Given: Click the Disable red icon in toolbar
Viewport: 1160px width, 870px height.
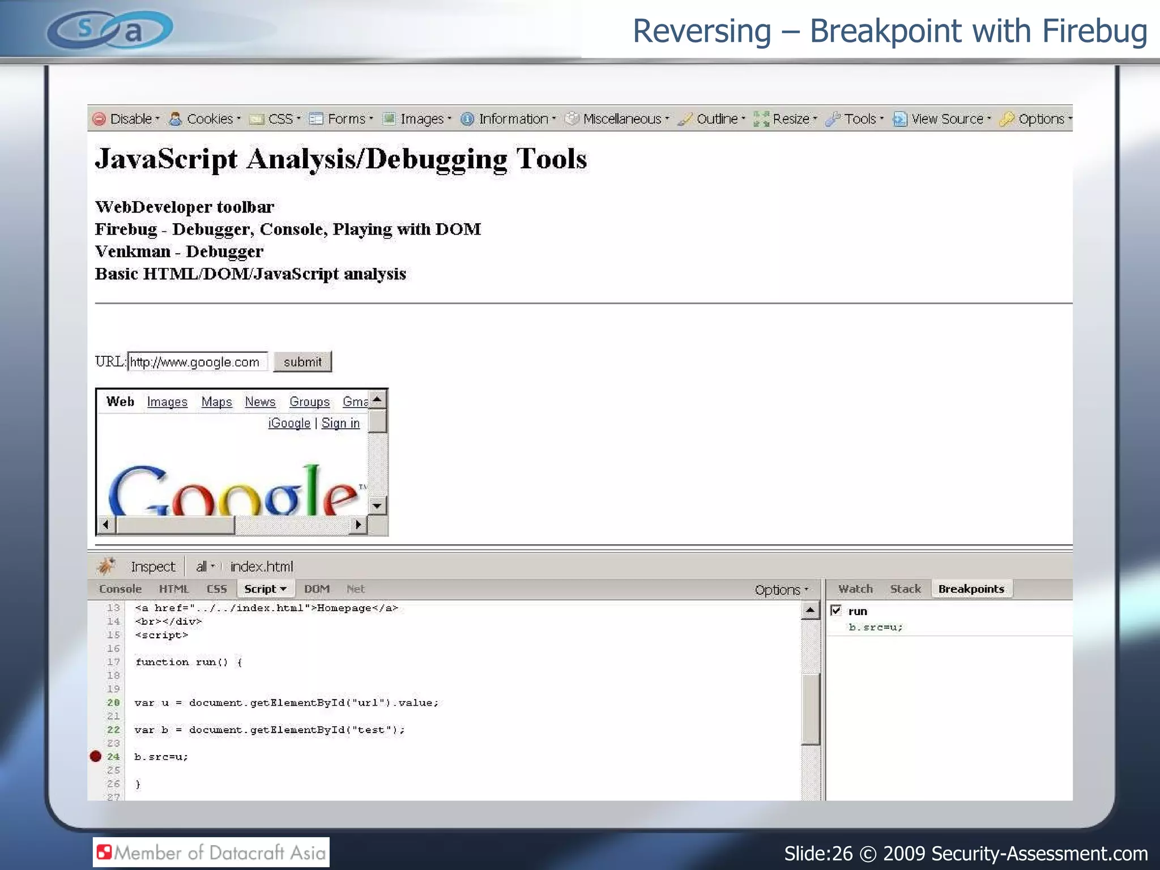Looking at the screenshot, I should click(x=99, y=119).
